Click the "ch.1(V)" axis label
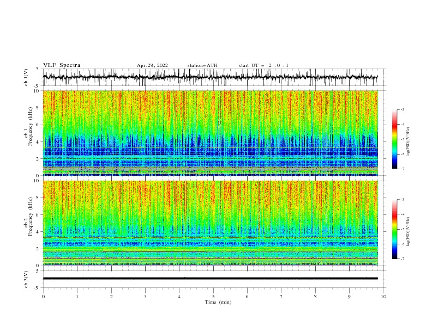Image resolution: width=432 pixels, height=333 pixels. coord(26,77)
